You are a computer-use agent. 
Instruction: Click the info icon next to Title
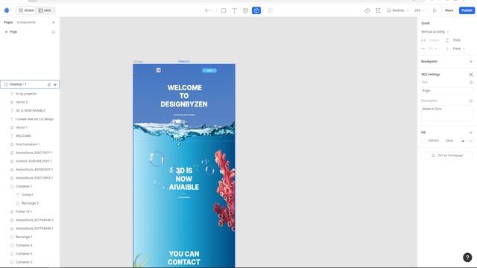[471, 83]
